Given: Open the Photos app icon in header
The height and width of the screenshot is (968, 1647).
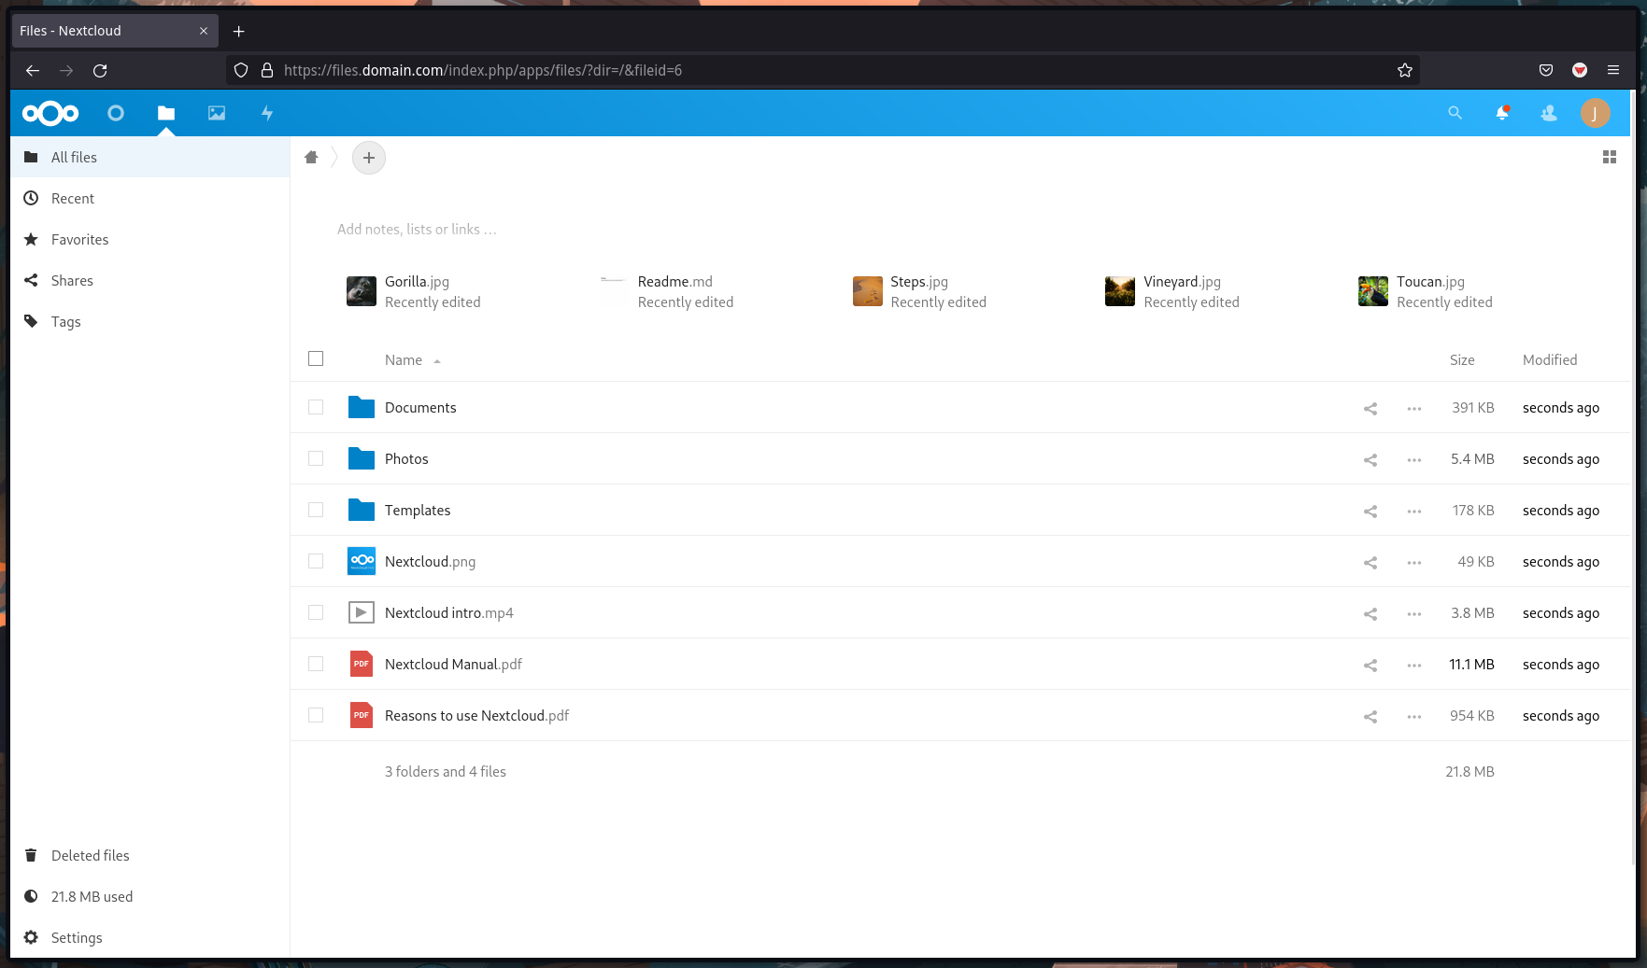Looking at the screenshot, I should [217, 113].
